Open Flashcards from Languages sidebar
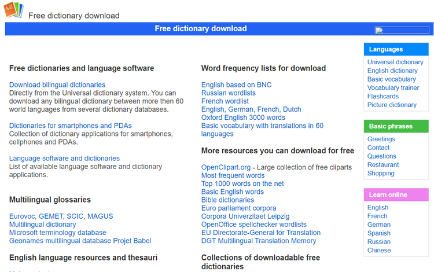 click(x=382, y=96)
